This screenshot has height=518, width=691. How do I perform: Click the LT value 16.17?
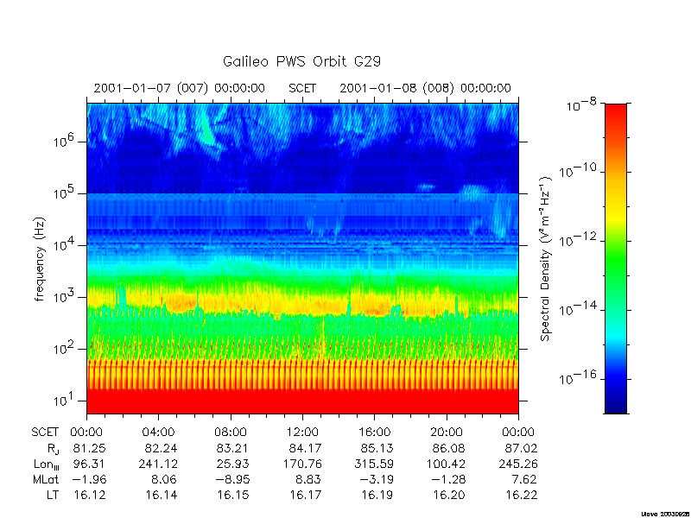(305, 495)
